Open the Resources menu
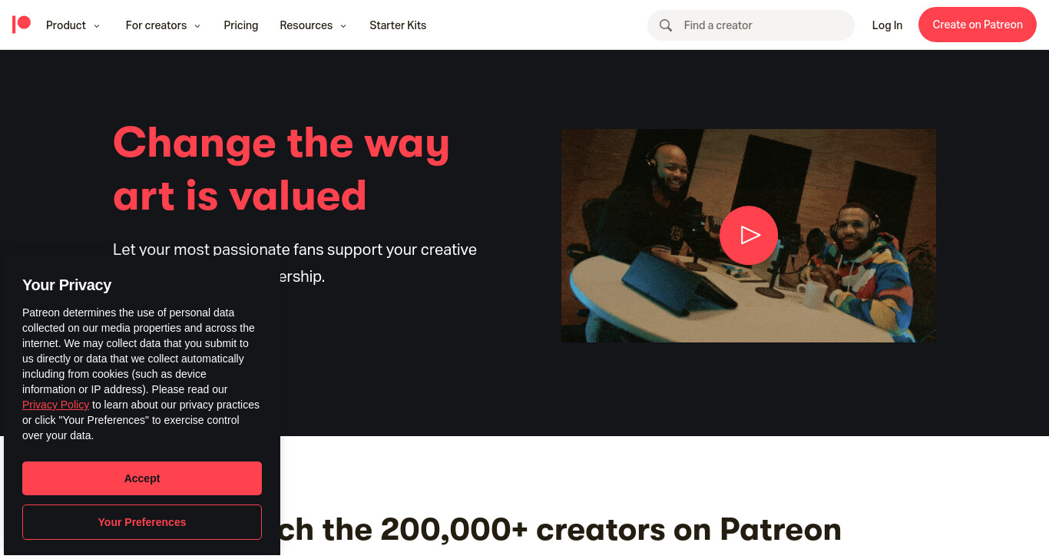 pos(313,25)
